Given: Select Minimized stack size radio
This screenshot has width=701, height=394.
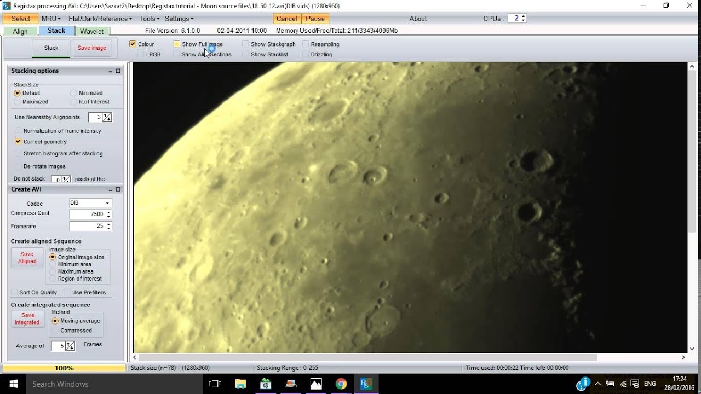Looking at the screenshot, I should tap(73, 93).
